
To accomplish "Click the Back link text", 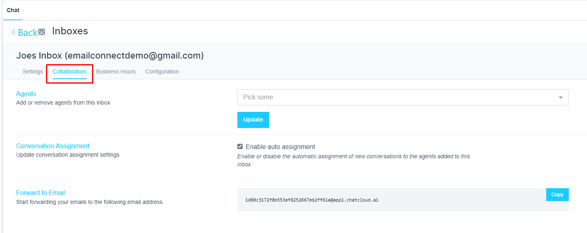I will tap(27, 33).
